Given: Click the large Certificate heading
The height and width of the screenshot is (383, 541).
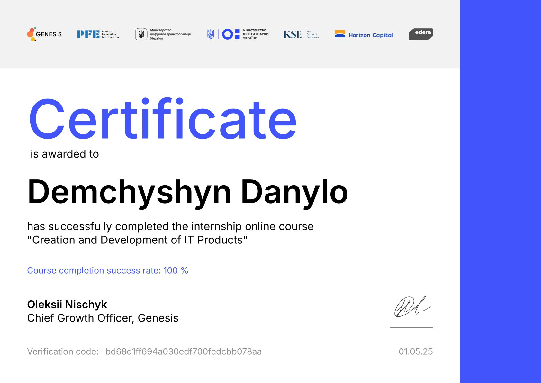Looking at the screenshot, I should pyautogui.click(x=163, y=120).
